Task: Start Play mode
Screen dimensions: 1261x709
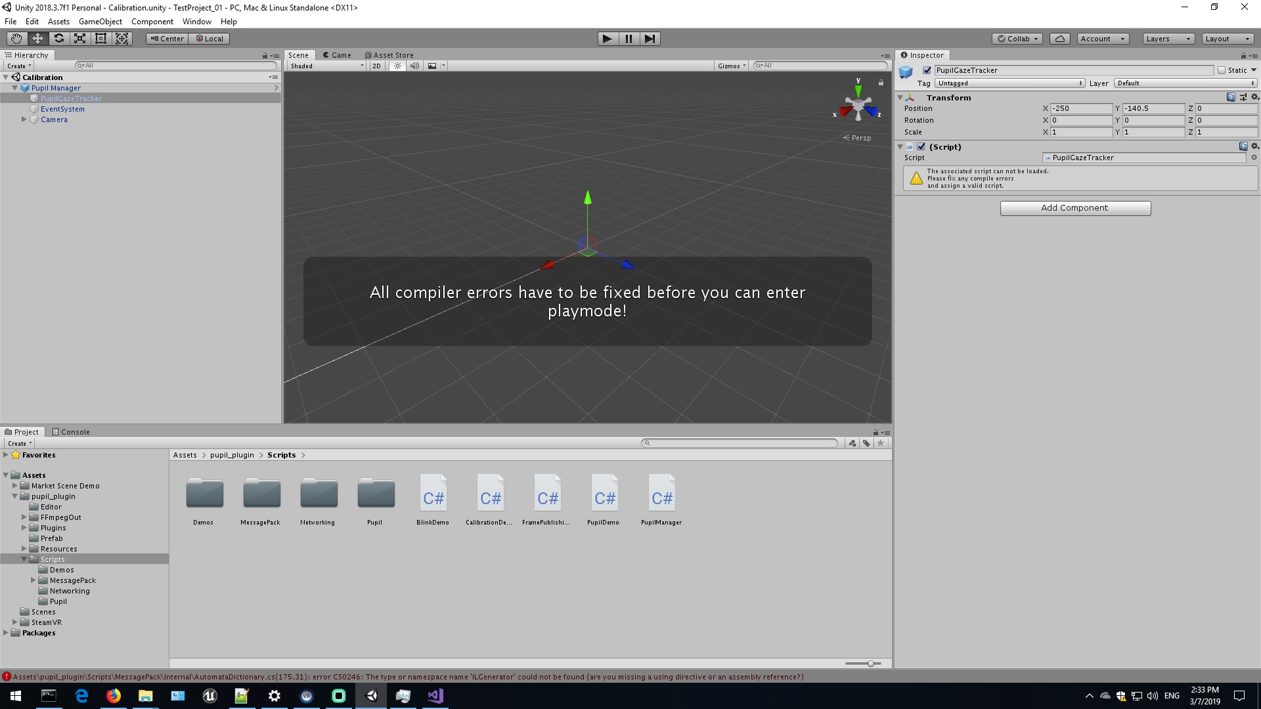Action: tap(608, 39)
